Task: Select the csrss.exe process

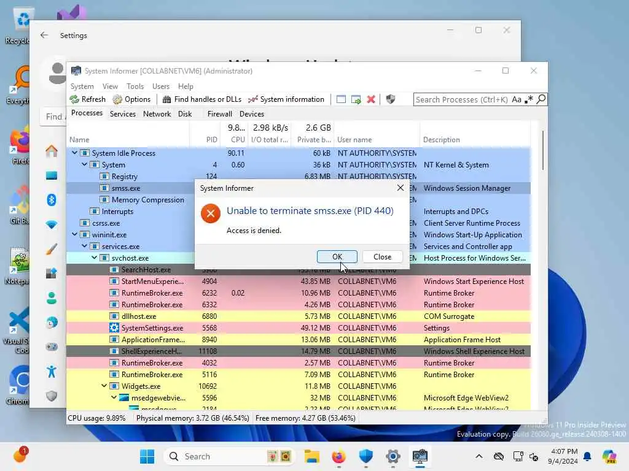Action: (106, 223)
